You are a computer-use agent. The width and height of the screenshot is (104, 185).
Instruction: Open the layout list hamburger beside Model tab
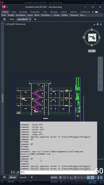(4, 177)
